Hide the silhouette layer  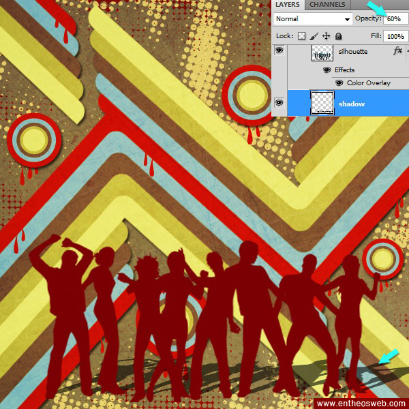point(279,50)
